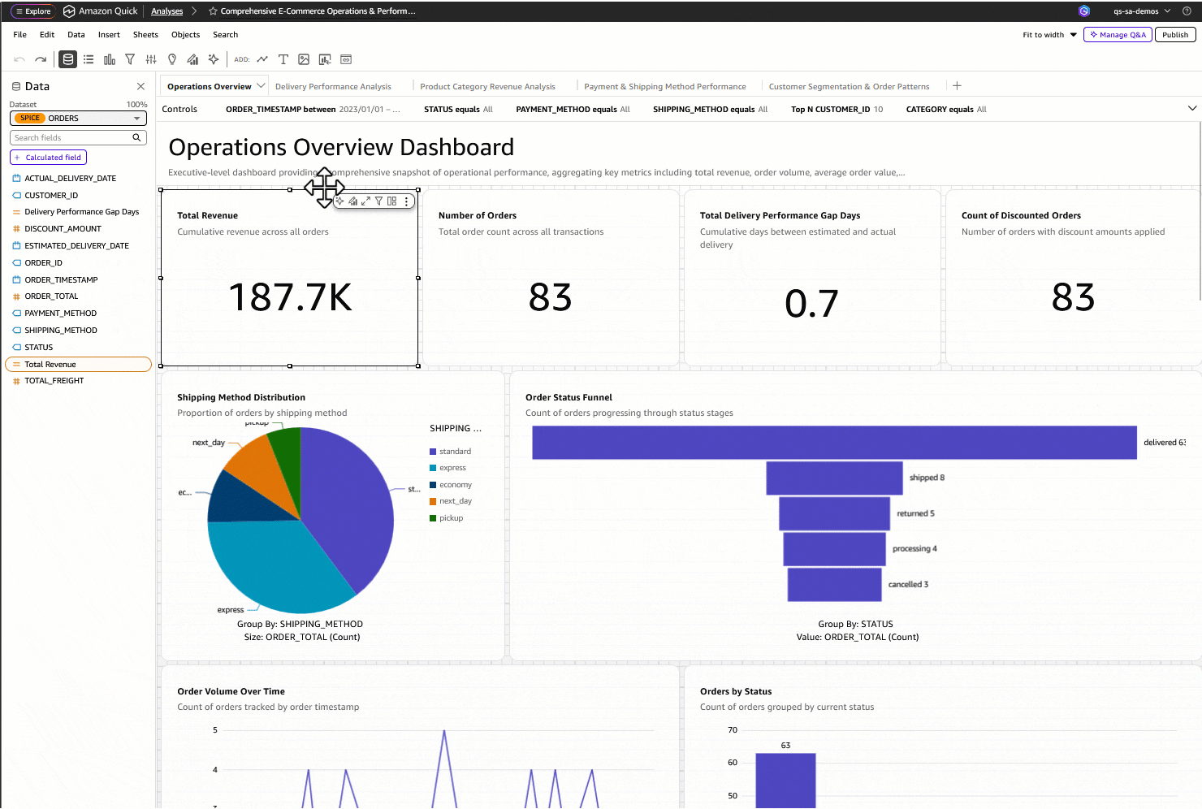Open the qs-sa-demos account menu
The height and width of the screenshot is (809, 1202).
(1142, 11)
